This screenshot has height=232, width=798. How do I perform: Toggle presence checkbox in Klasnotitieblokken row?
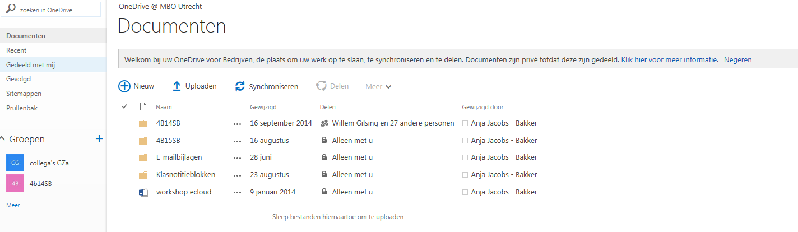pyautogui.click(x=465, y=175)
